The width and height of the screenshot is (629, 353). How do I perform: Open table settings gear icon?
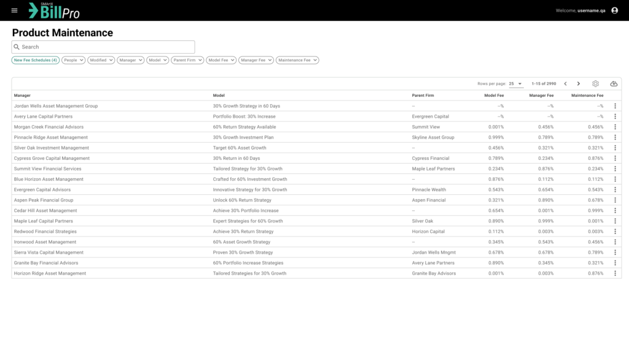[x=595, y=83]
